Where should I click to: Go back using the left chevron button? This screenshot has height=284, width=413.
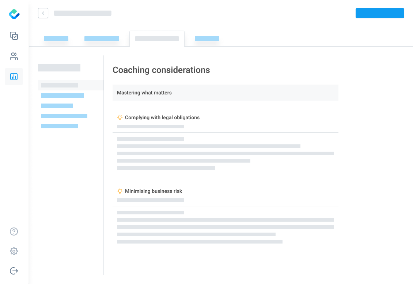[43, 13]
